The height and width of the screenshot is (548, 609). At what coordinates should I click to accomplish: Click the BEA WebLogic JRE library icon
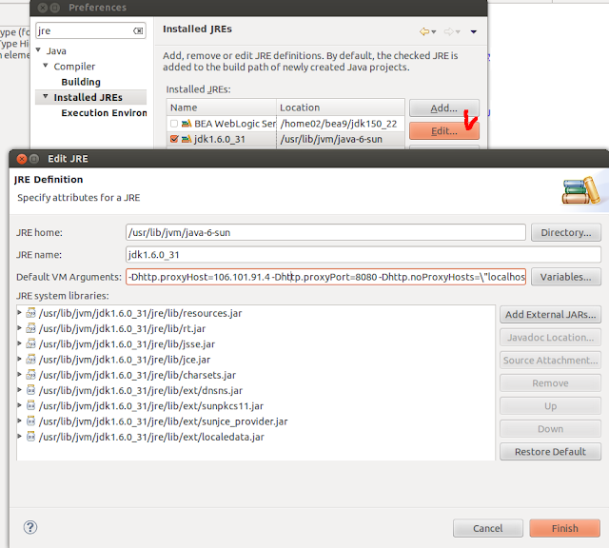tap(187, 124)
